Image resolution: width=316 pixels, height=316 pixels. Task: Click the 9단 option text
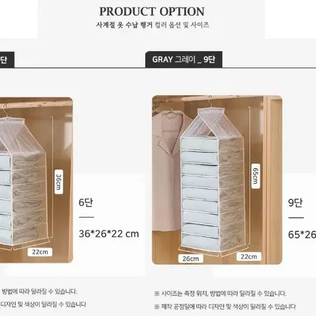click(295, 202)
